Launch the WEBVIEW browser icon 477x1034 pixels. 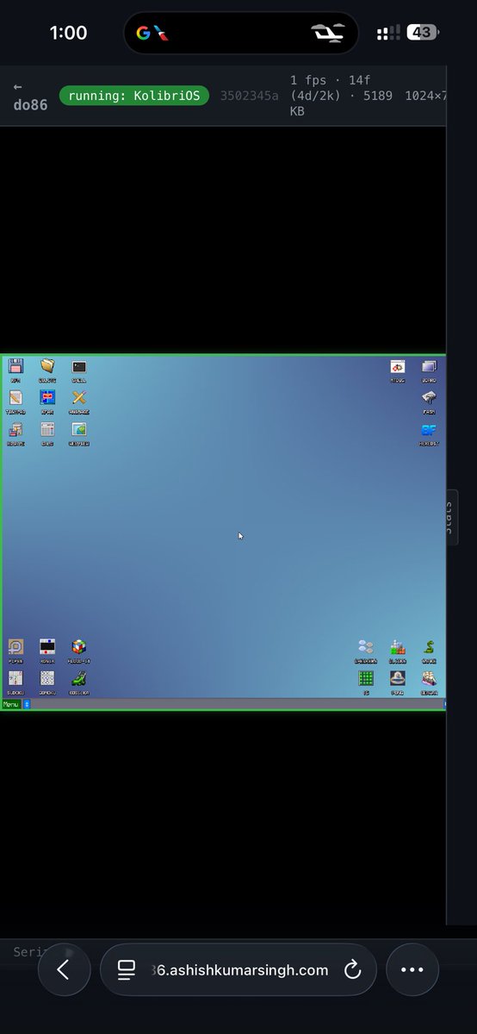pos(79,429)
